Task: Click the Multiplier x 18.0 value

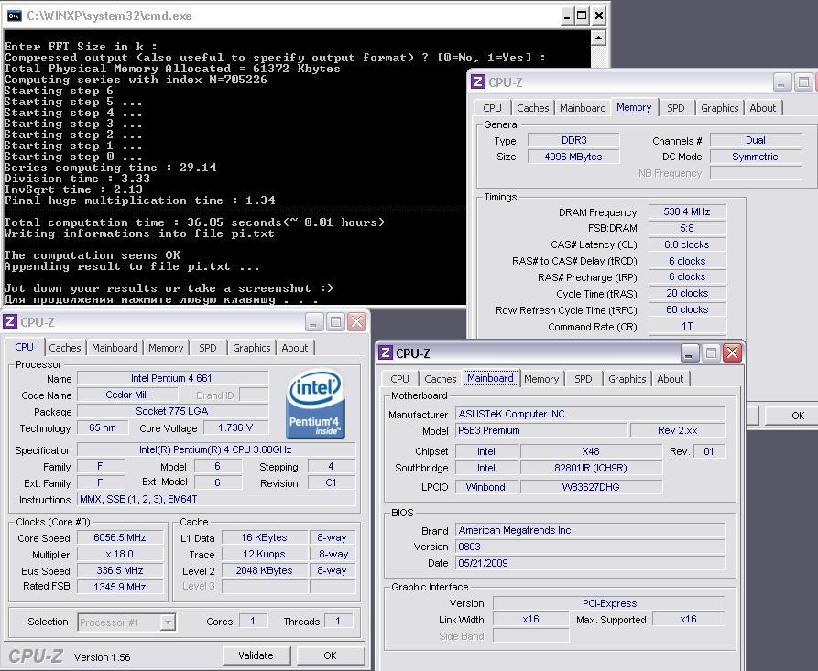Action: [x=119, y=554]
